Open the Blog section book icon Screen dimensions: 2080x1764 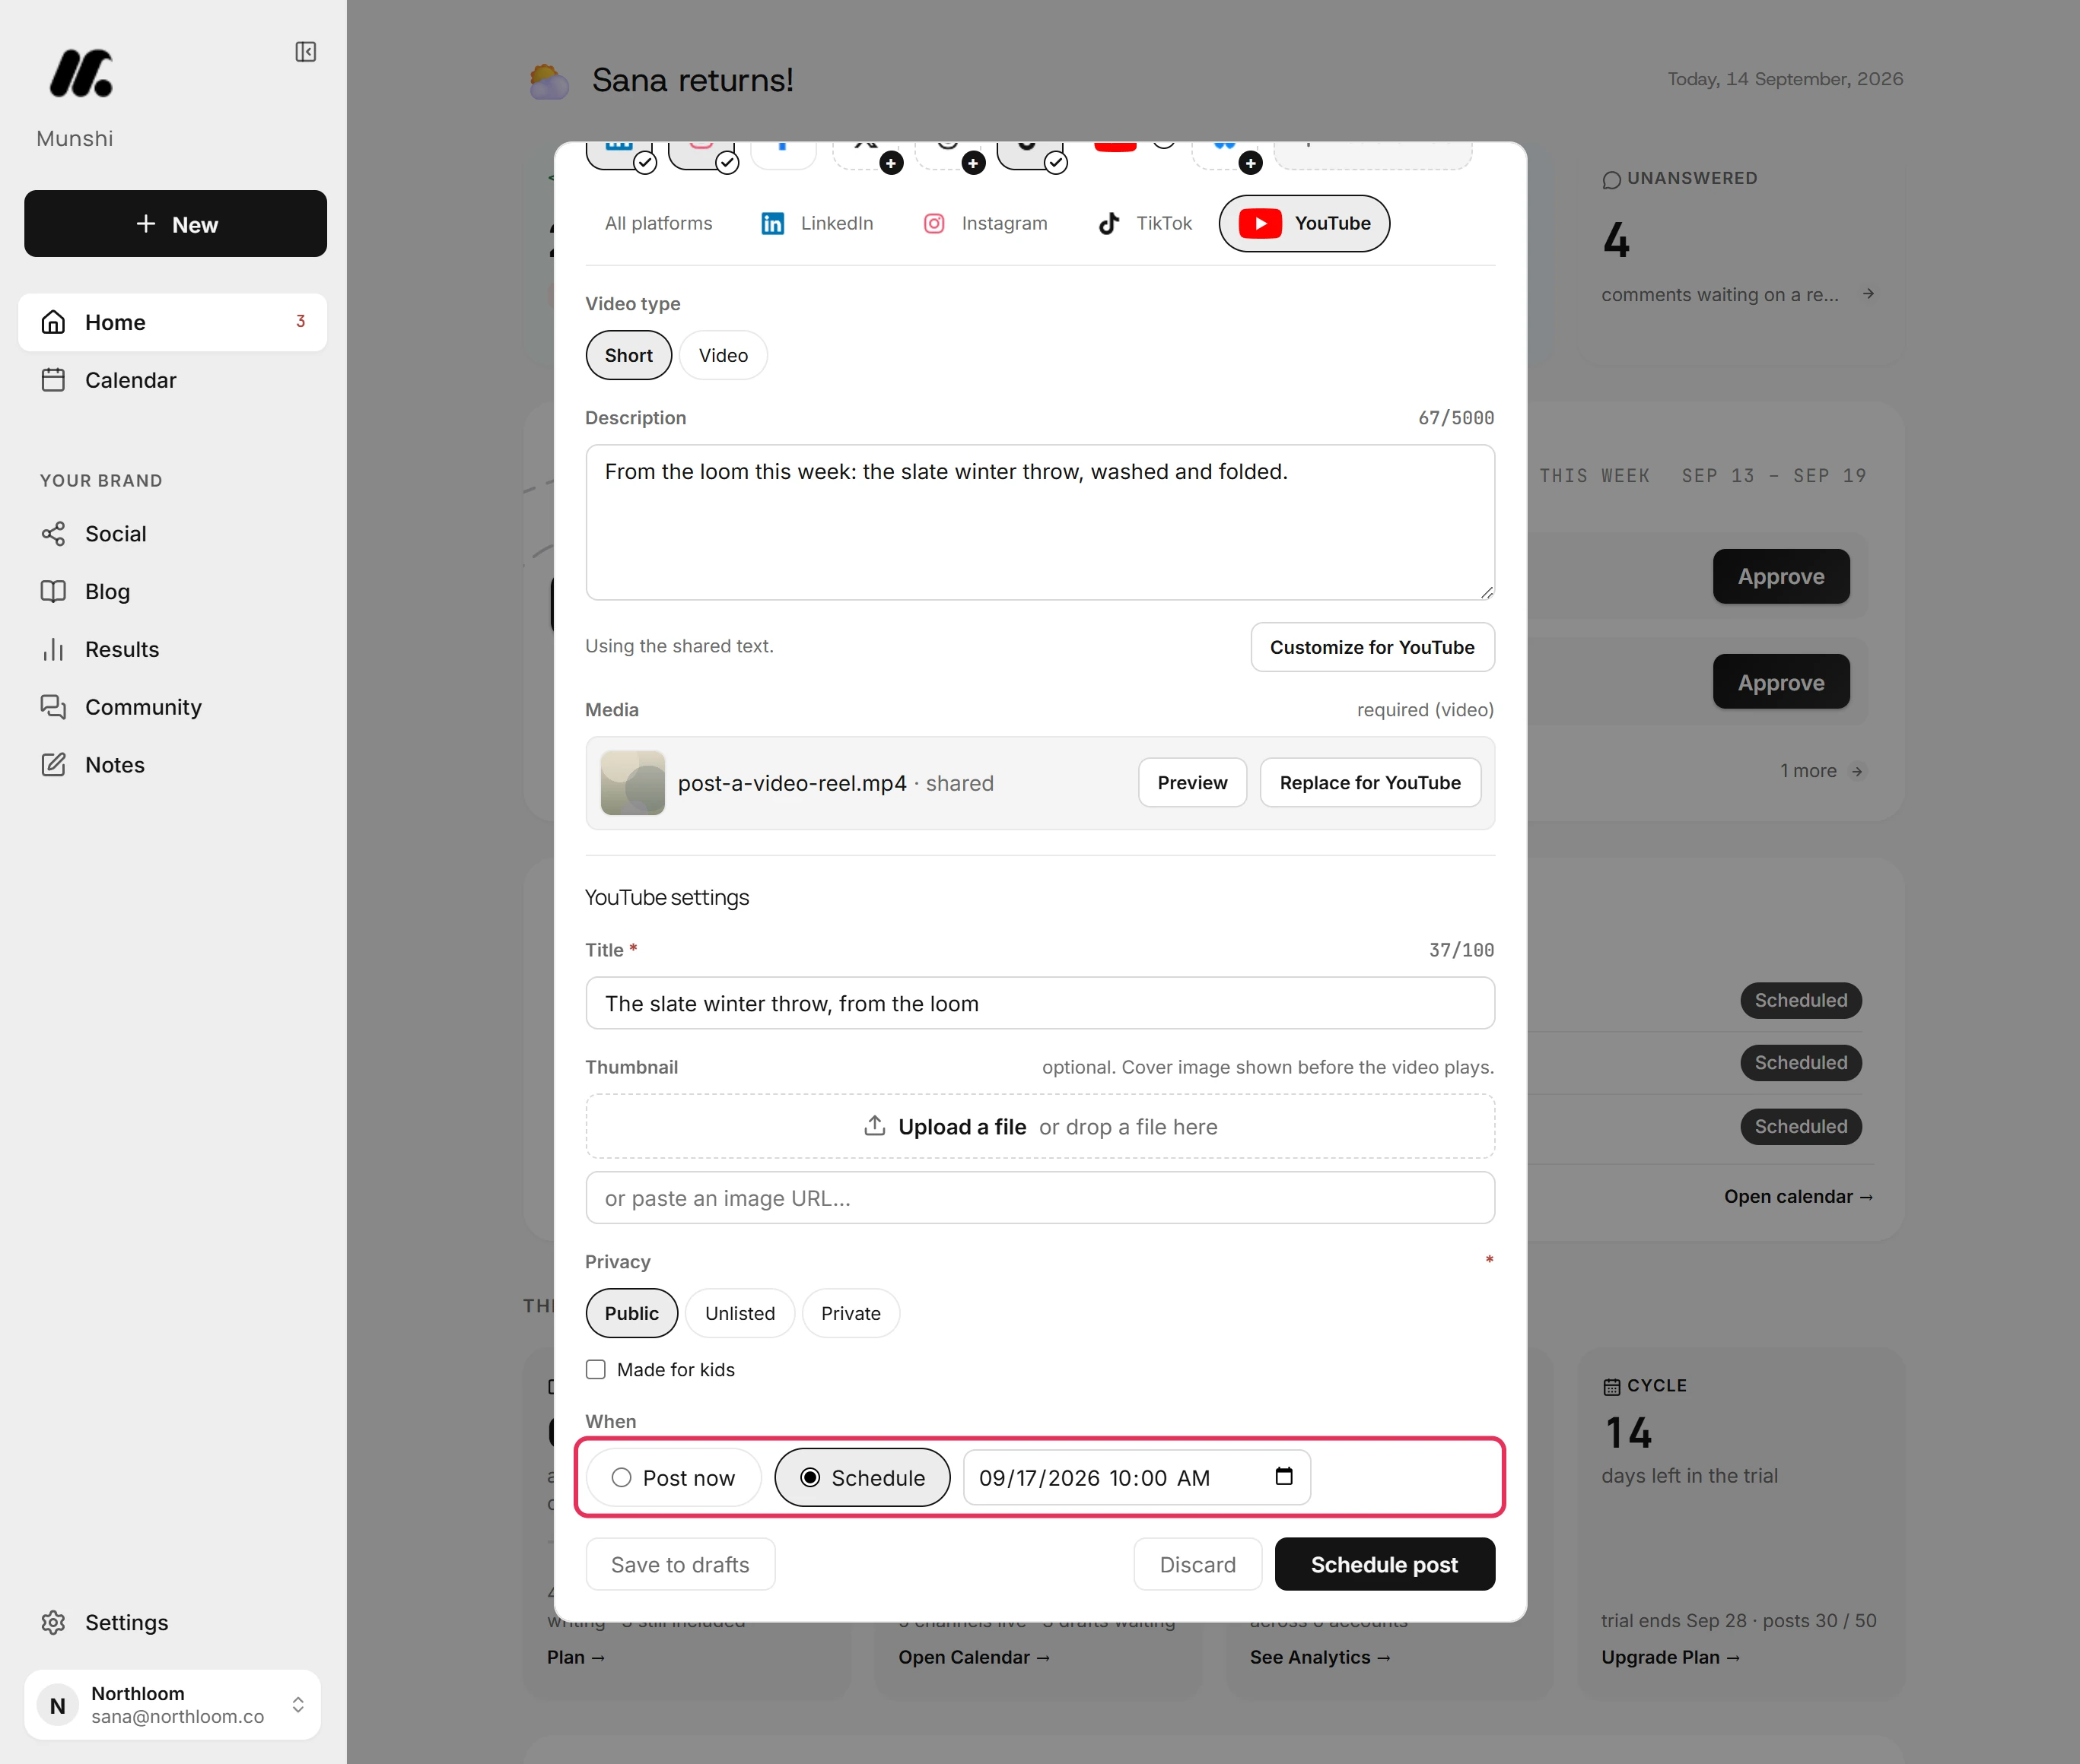tap(53, 592)
